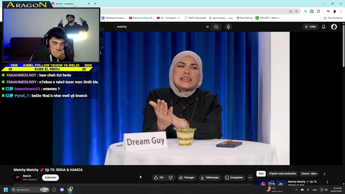Open Best Delivery bookmark
345x194 pixels.
[x=245, y=18]
